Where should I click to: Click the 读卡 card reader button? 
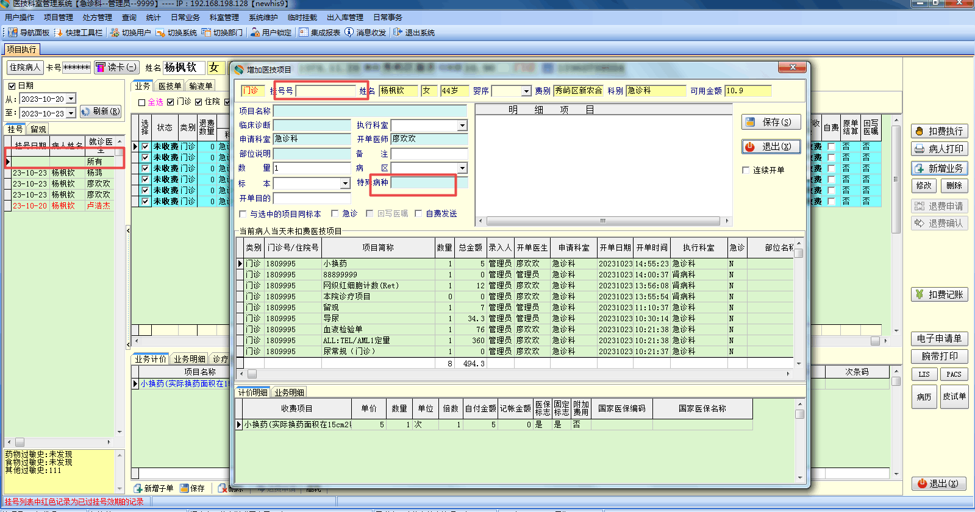pyautogui.click(x=116, y=67)
